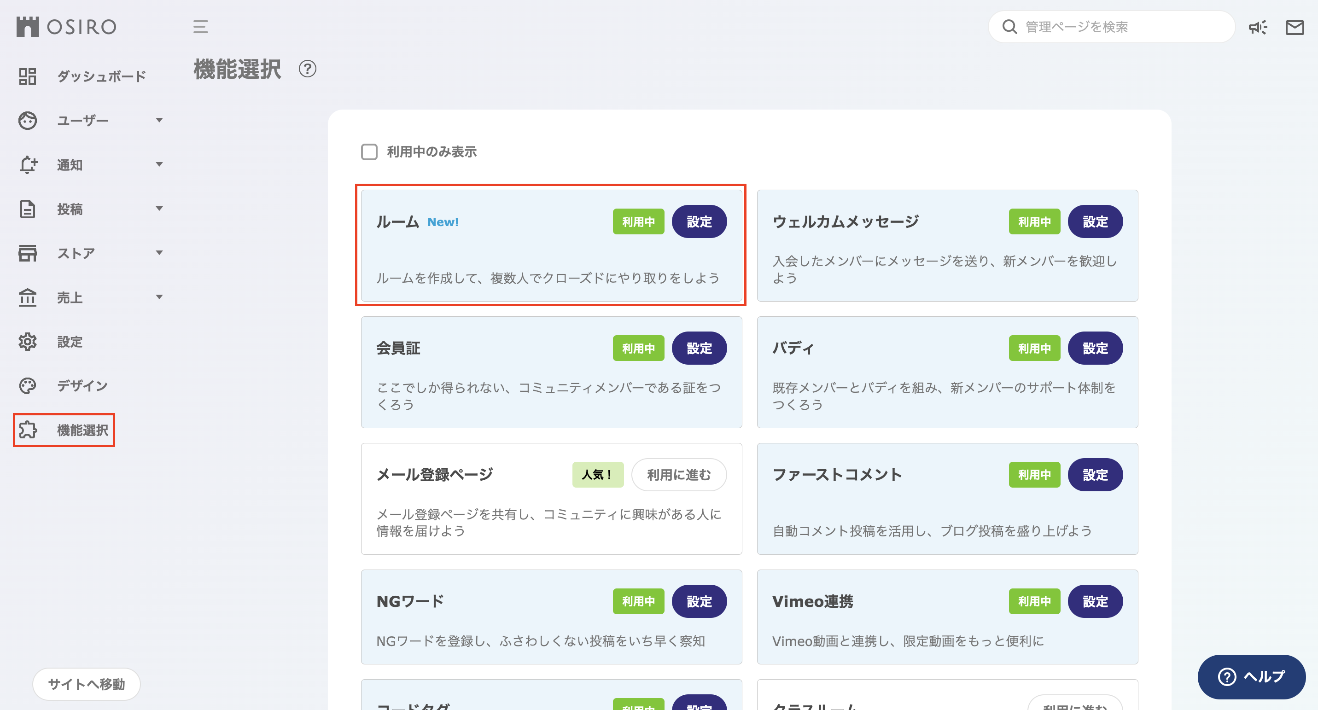Click 設定 button on NGワード card
Viewport: 1318px width, 710px height.
click(699, 601)
